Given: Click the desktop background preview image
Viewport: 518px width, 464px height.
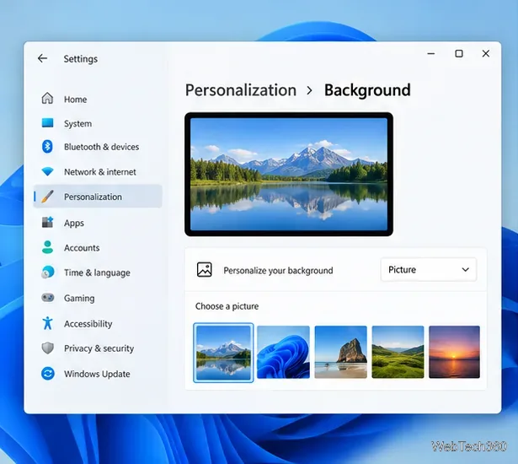Looking at the screenshot, I should [289, 174].
